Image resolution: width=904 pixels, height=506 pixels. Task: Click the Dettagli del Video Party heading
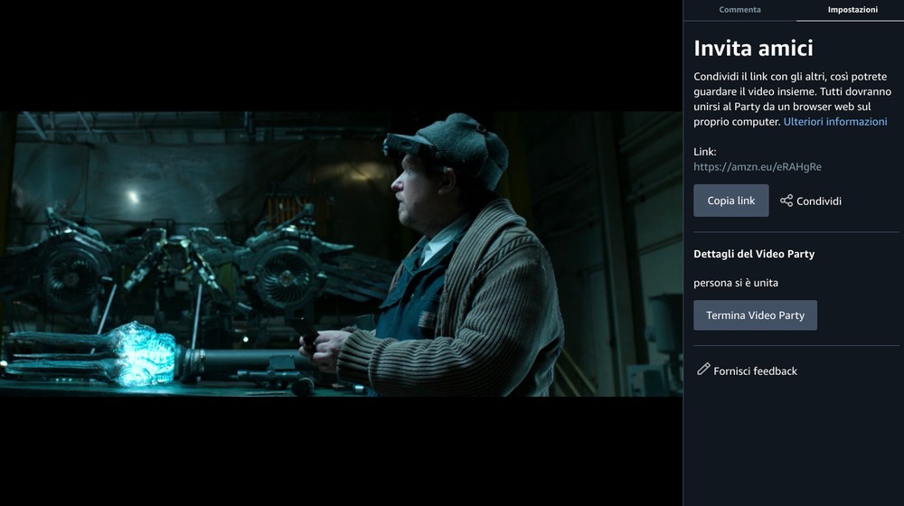point(754,254)
